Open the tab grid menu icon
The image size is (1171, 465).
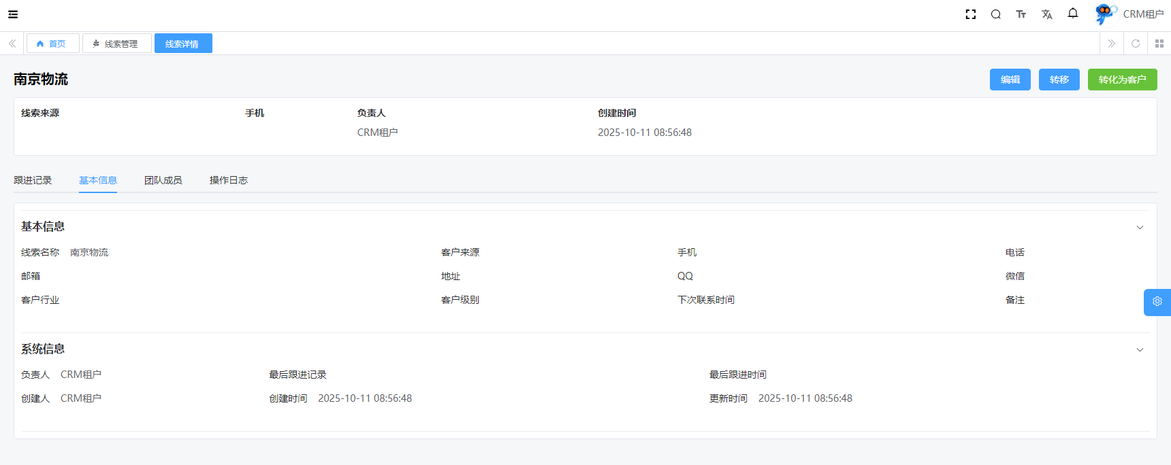(1159, 44)
